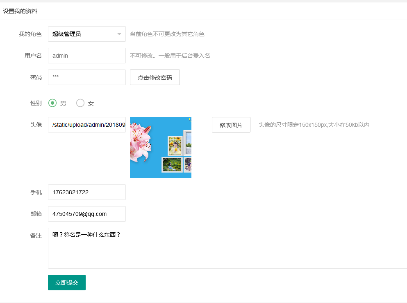Select the 男 gender radio button

pyautogui.click(x=52, y=103)
